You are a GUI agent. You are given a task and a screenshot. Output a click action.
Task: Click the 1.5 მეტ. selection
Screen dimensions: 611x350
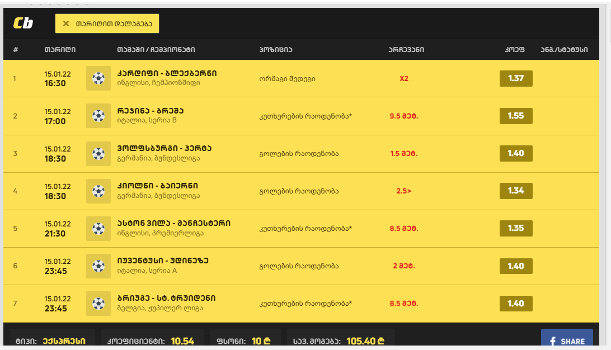click(404, 153)
